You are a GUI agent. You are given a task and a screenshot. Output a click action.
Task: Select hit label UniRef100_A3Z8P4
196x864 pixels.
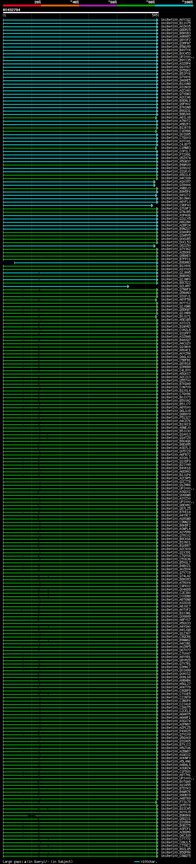point(176,64)
